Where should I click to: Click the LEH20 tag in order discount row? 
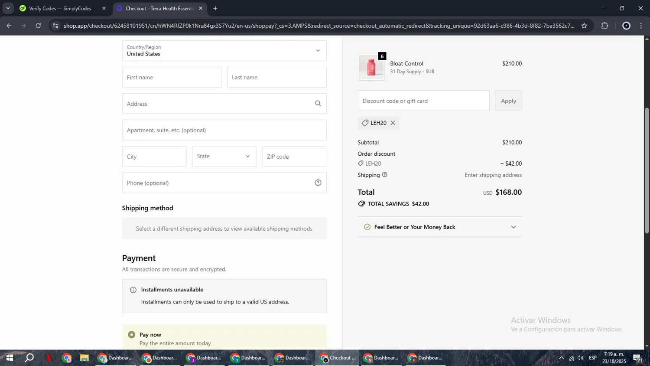(370, 163)
